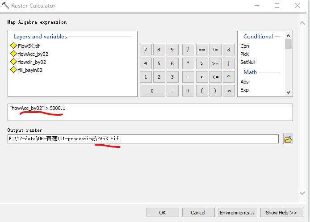Image resolution: width=310 pixels, height=222 pixels.
Task: Expand the Show Help panel
Action: coord(281,213)
